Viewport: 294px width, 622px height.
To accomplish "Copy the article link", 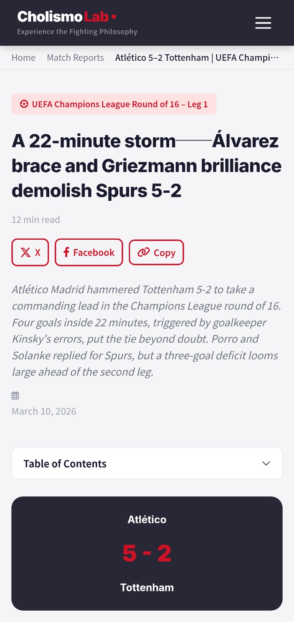I will (x=156, y=252).
